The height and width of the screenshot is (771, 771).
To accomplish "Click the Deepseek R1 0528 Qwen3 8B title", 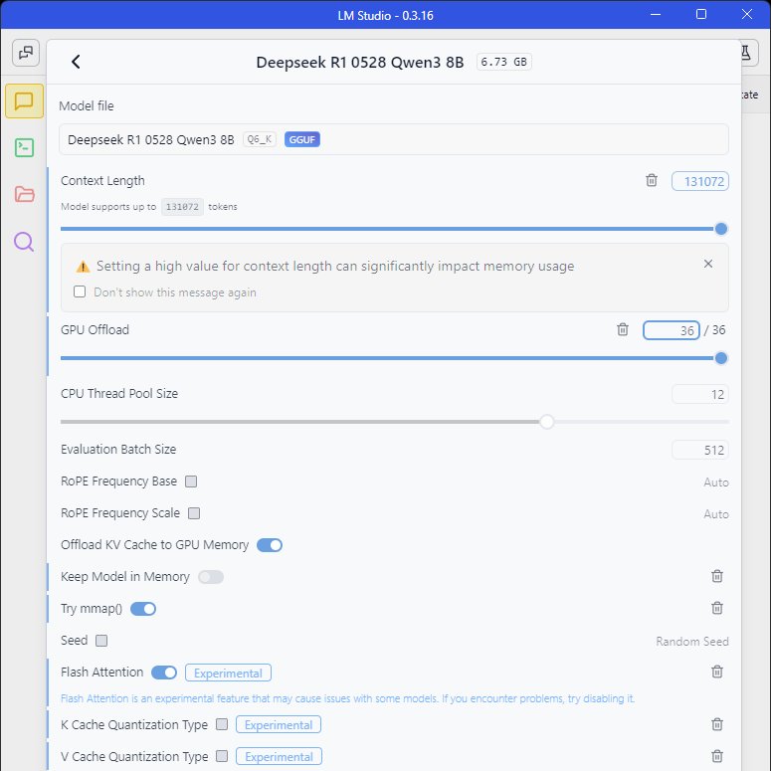I will coord(360,63).
